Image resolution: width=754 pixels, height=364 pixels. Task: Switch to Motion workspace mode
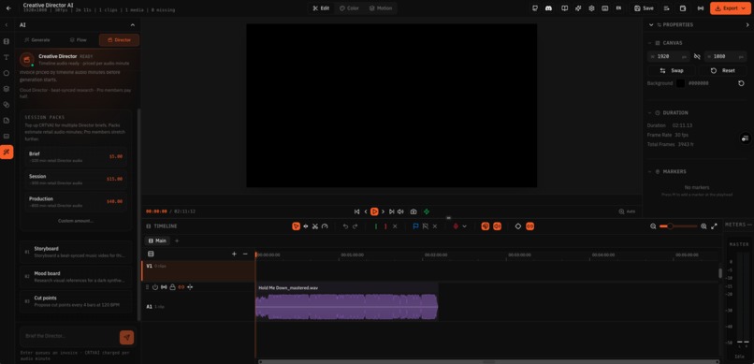click(x=381, y=8)
